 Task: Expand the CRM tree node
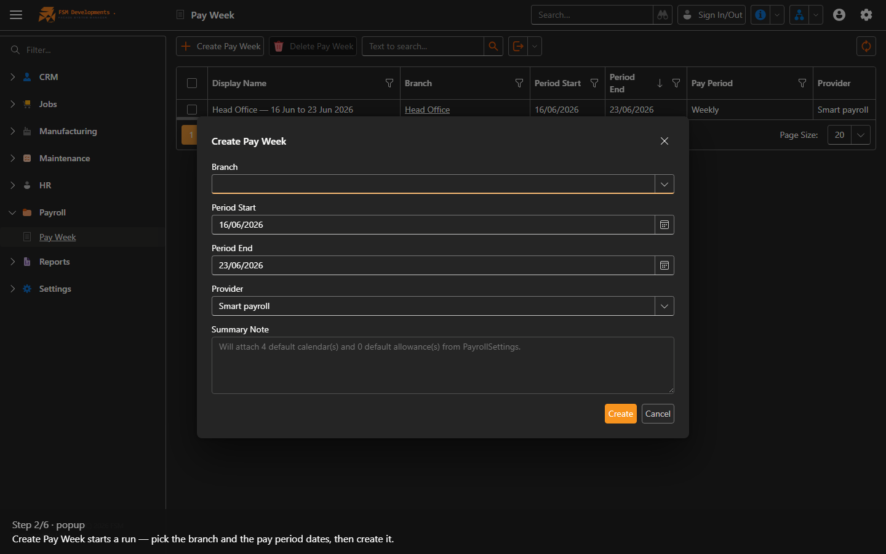pos(12,77)
